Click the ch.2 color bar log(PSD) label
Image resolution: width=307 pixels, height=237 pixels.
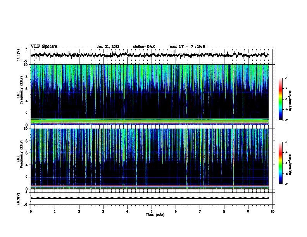(290, 165)
